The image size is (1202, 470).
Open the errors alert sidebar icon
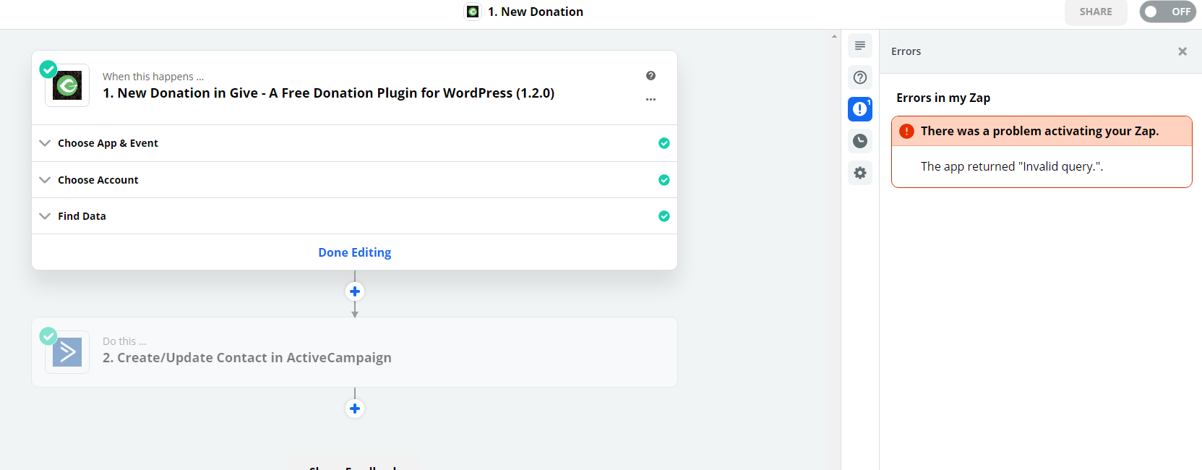pos(860,109)
